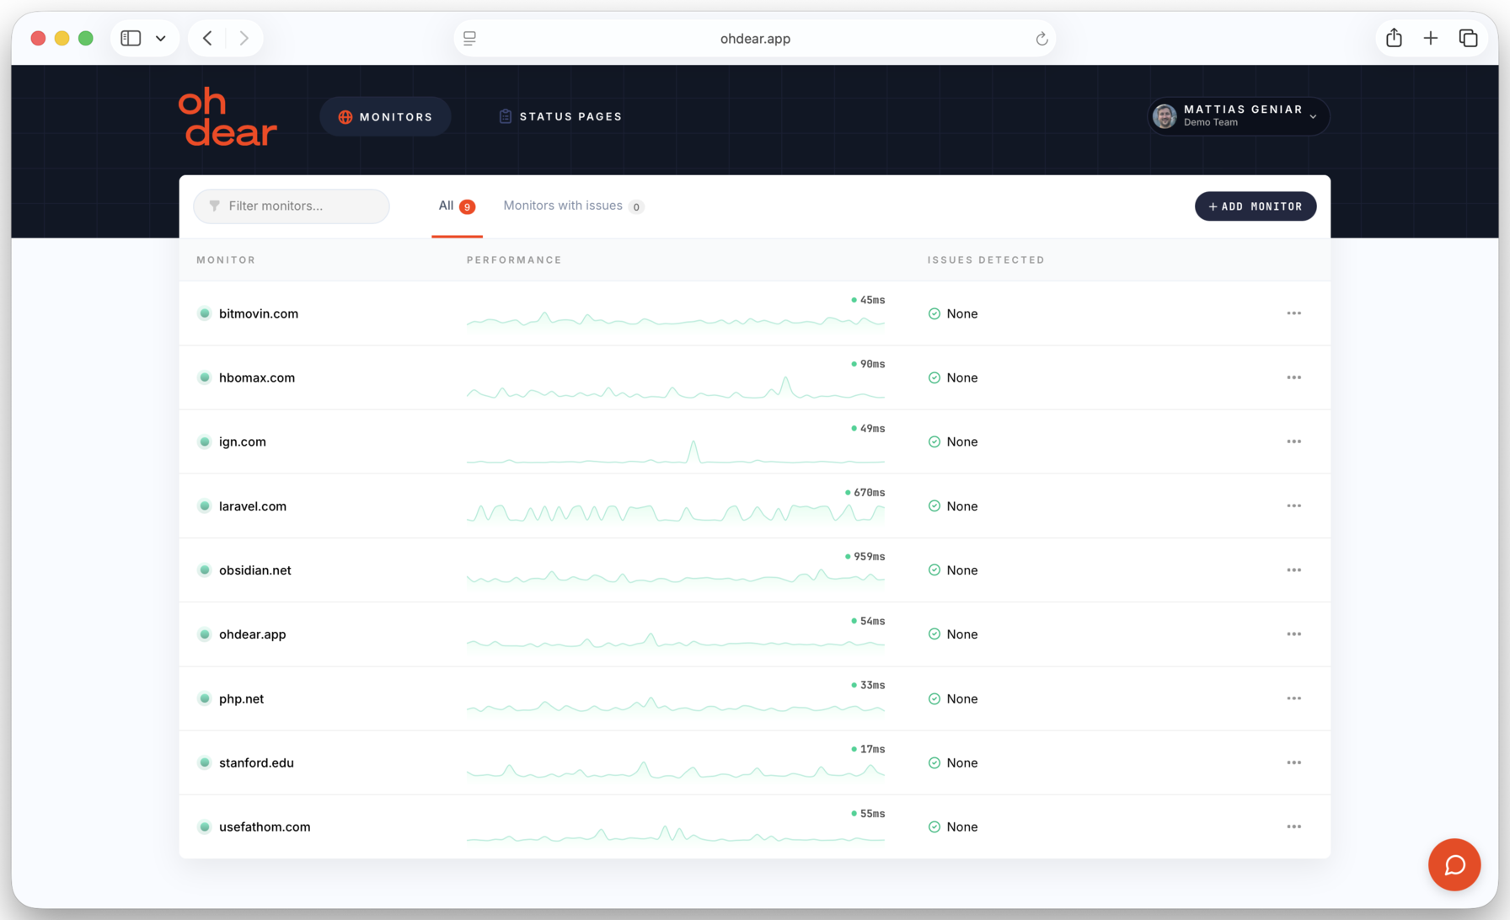Click the bitmovin.com performance sparkline
The width and height of the screenshot is (1510, 920).
tap(676, 319)
